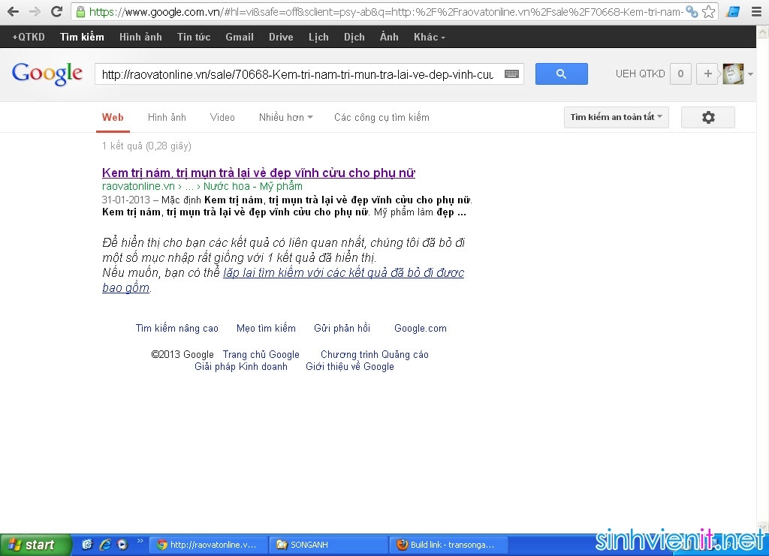This screenshot has width=769, height=556.
Task: Open the profile avatar picture
Action: tap(733, 74)
